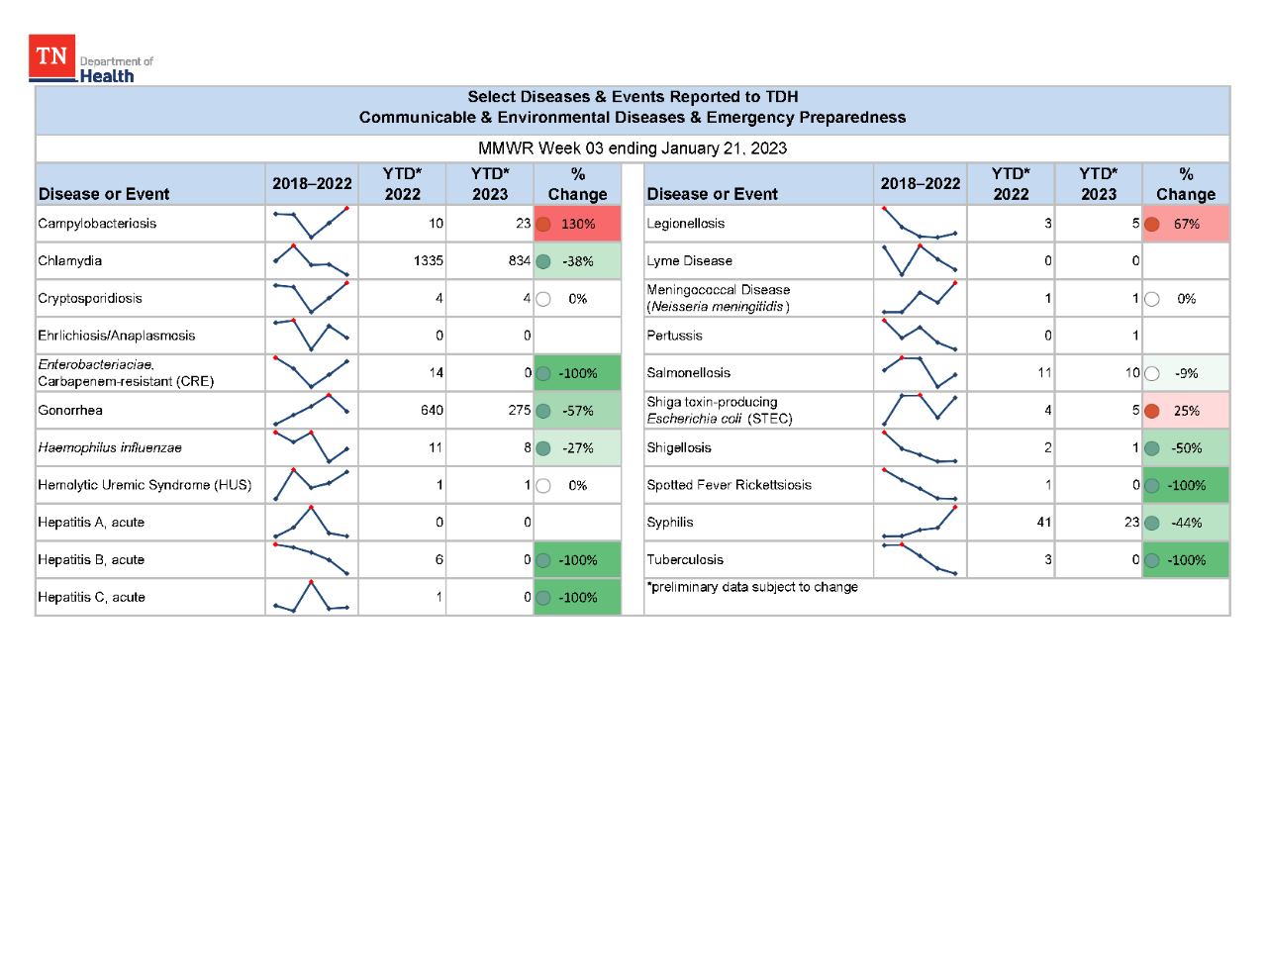The image size is (1267, 972).
Task: Click the green indicator dot for Chlamydia
Action: click(543, 261)
